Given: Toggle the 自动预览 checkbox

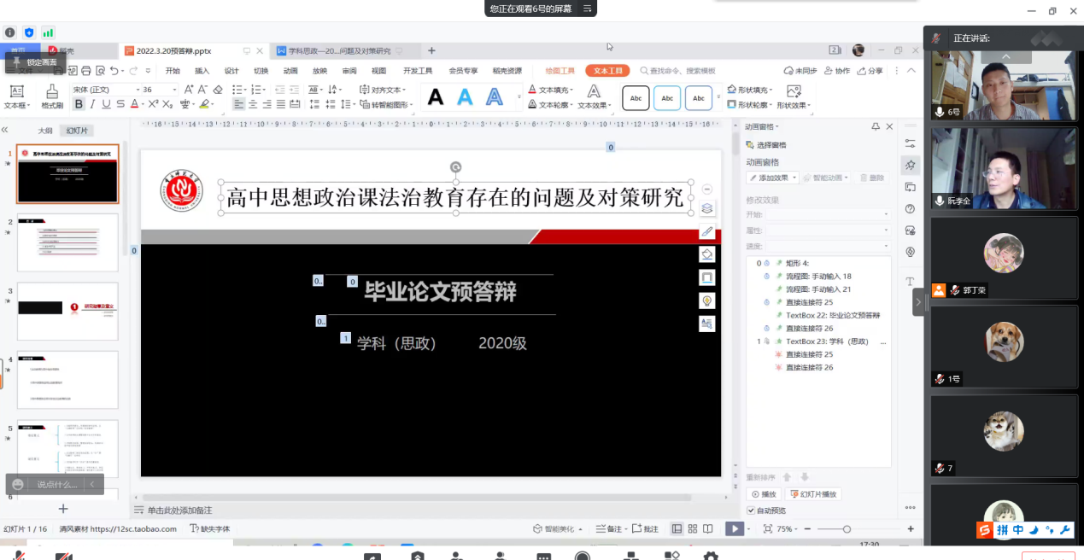Looking at the screenshot, I should (751, 510).
